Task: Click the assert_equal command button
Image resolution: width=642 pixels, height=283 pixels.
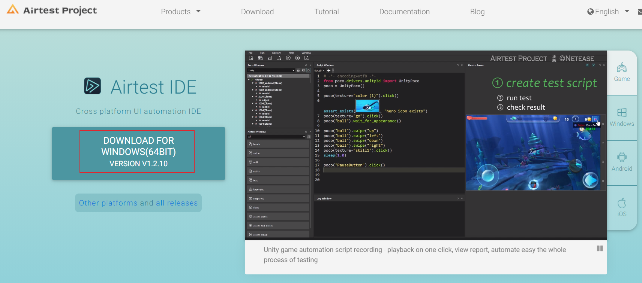Action: 278,234
